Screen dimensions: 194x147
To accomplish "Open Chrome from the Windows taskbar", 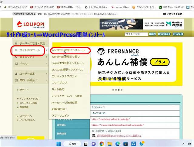I will 102,144.
